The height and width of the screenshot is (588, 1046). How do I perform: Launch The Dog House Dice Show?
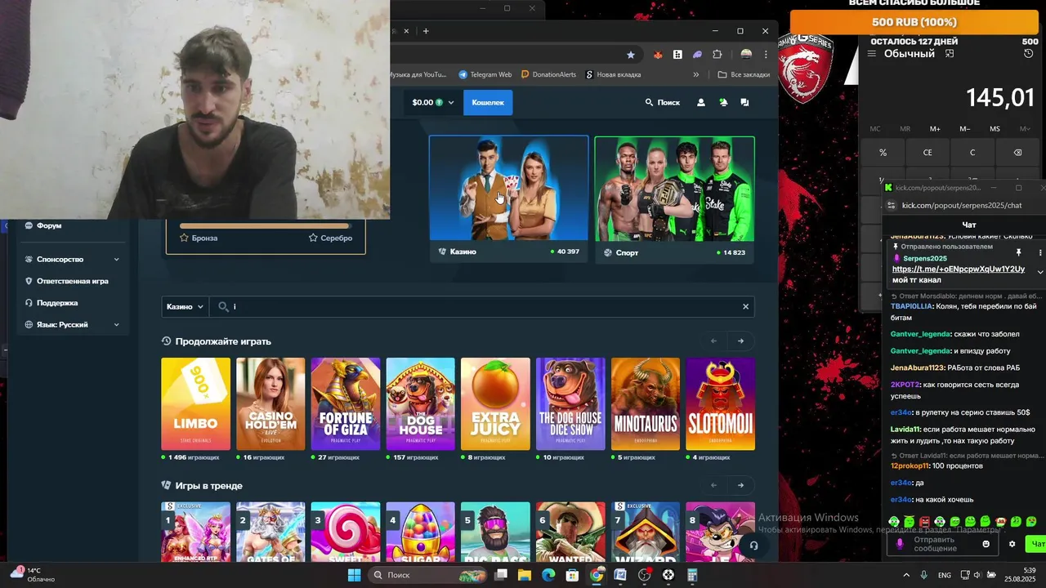point(570,403)
